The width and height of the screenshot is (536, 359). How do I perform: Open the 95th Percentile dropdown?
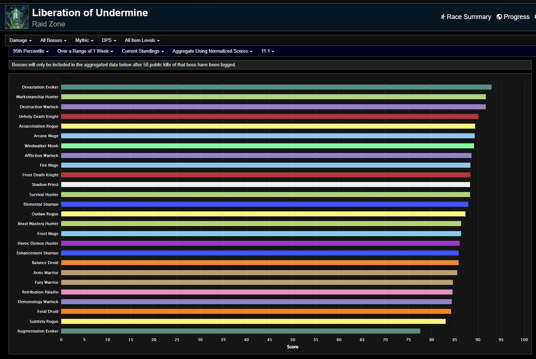pyautogui.click(x=30, y=51)
